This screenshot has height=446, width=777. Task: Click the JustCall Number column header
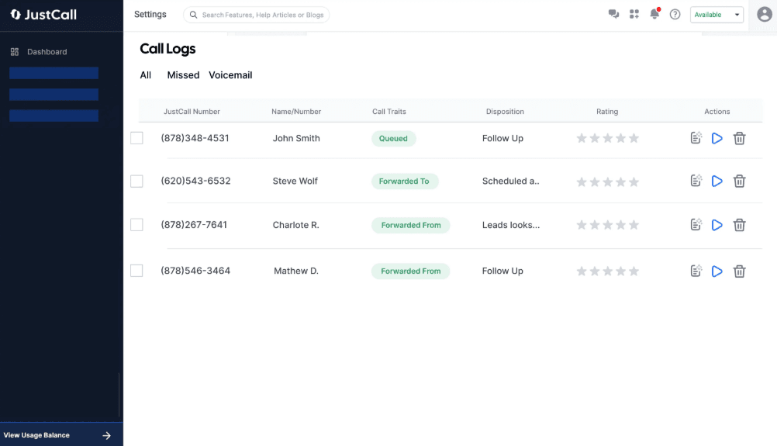192,112
